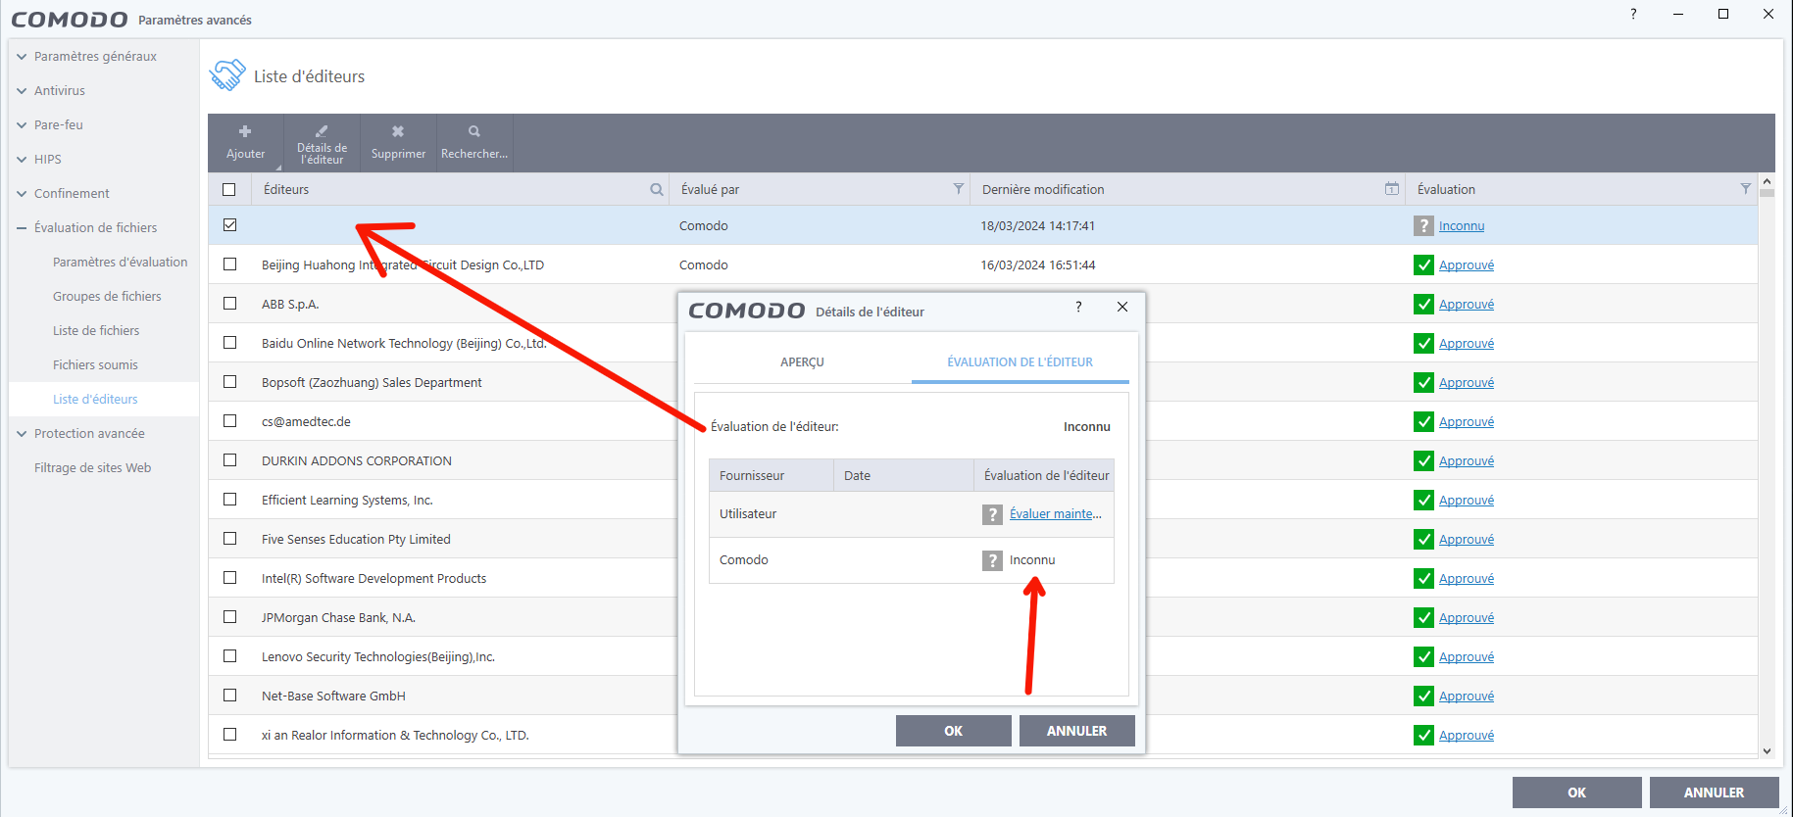Click scrollbar down arrow of editors list
Image resolution: width=1793 pixels, height=817 pixels.
(1767, 751)
